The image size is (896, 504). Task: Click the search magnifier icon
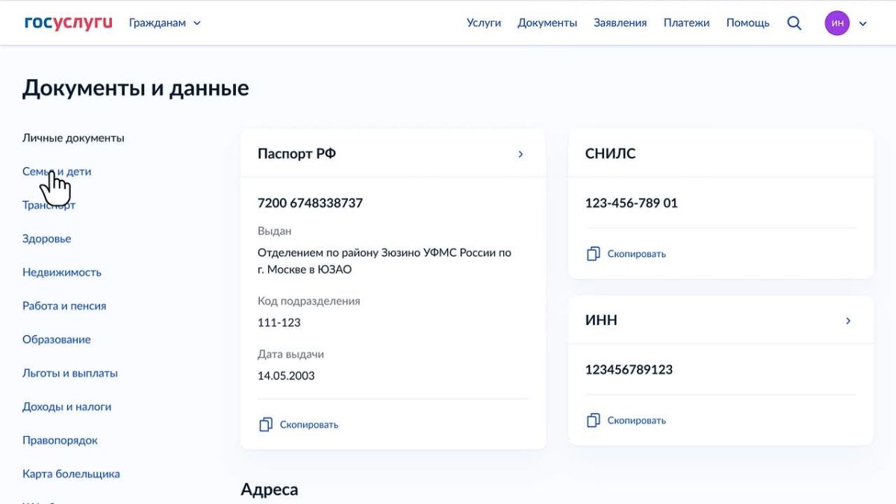794,23
